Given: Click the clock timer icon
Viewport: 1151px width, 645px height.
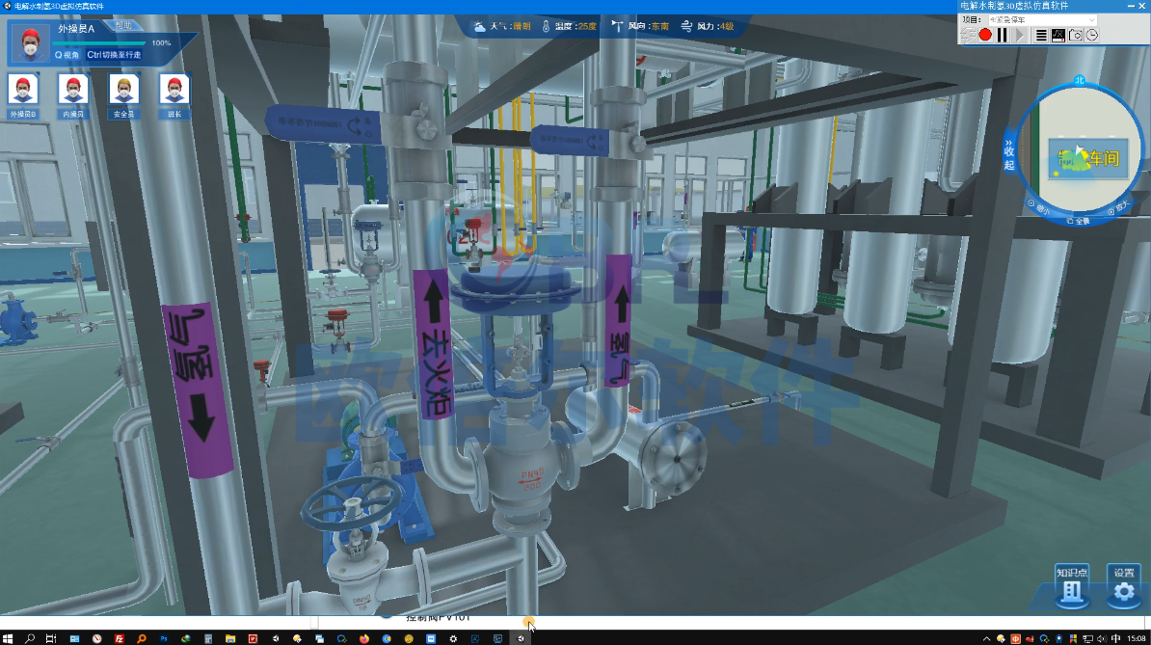Looking at the screenshot, I should tap(1091, 35).
